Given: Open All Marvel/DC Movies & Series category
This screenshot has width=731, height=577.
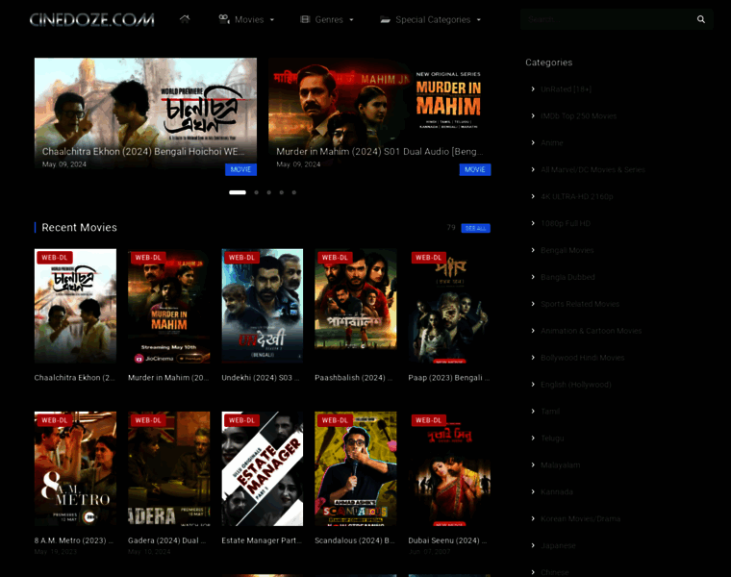Looking at the screenshot, I should (x=593, y=169).
